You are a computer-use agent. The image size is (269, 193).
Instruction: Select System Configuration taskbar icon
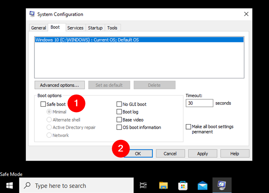click(x=222, y=186)
